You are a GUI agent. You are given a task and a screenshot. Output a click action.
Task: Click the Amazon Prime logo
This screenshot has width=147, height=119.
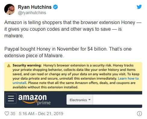pyautogui.click(x=34, y=100)
